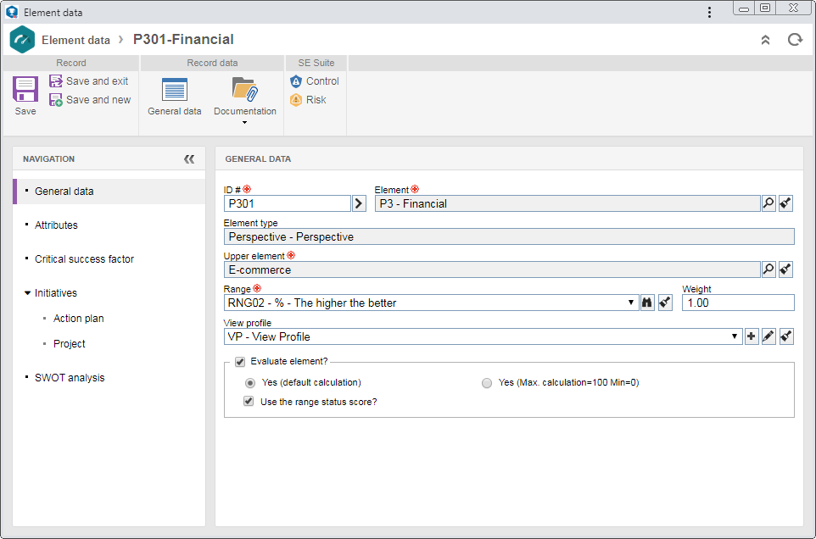
Task: Clear the Upper element field
Action: (785, 269)
